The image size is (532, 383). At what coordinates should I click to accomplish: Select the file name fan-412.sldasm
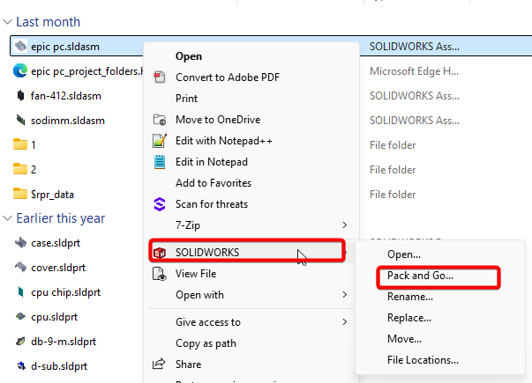tap(66, 96)
